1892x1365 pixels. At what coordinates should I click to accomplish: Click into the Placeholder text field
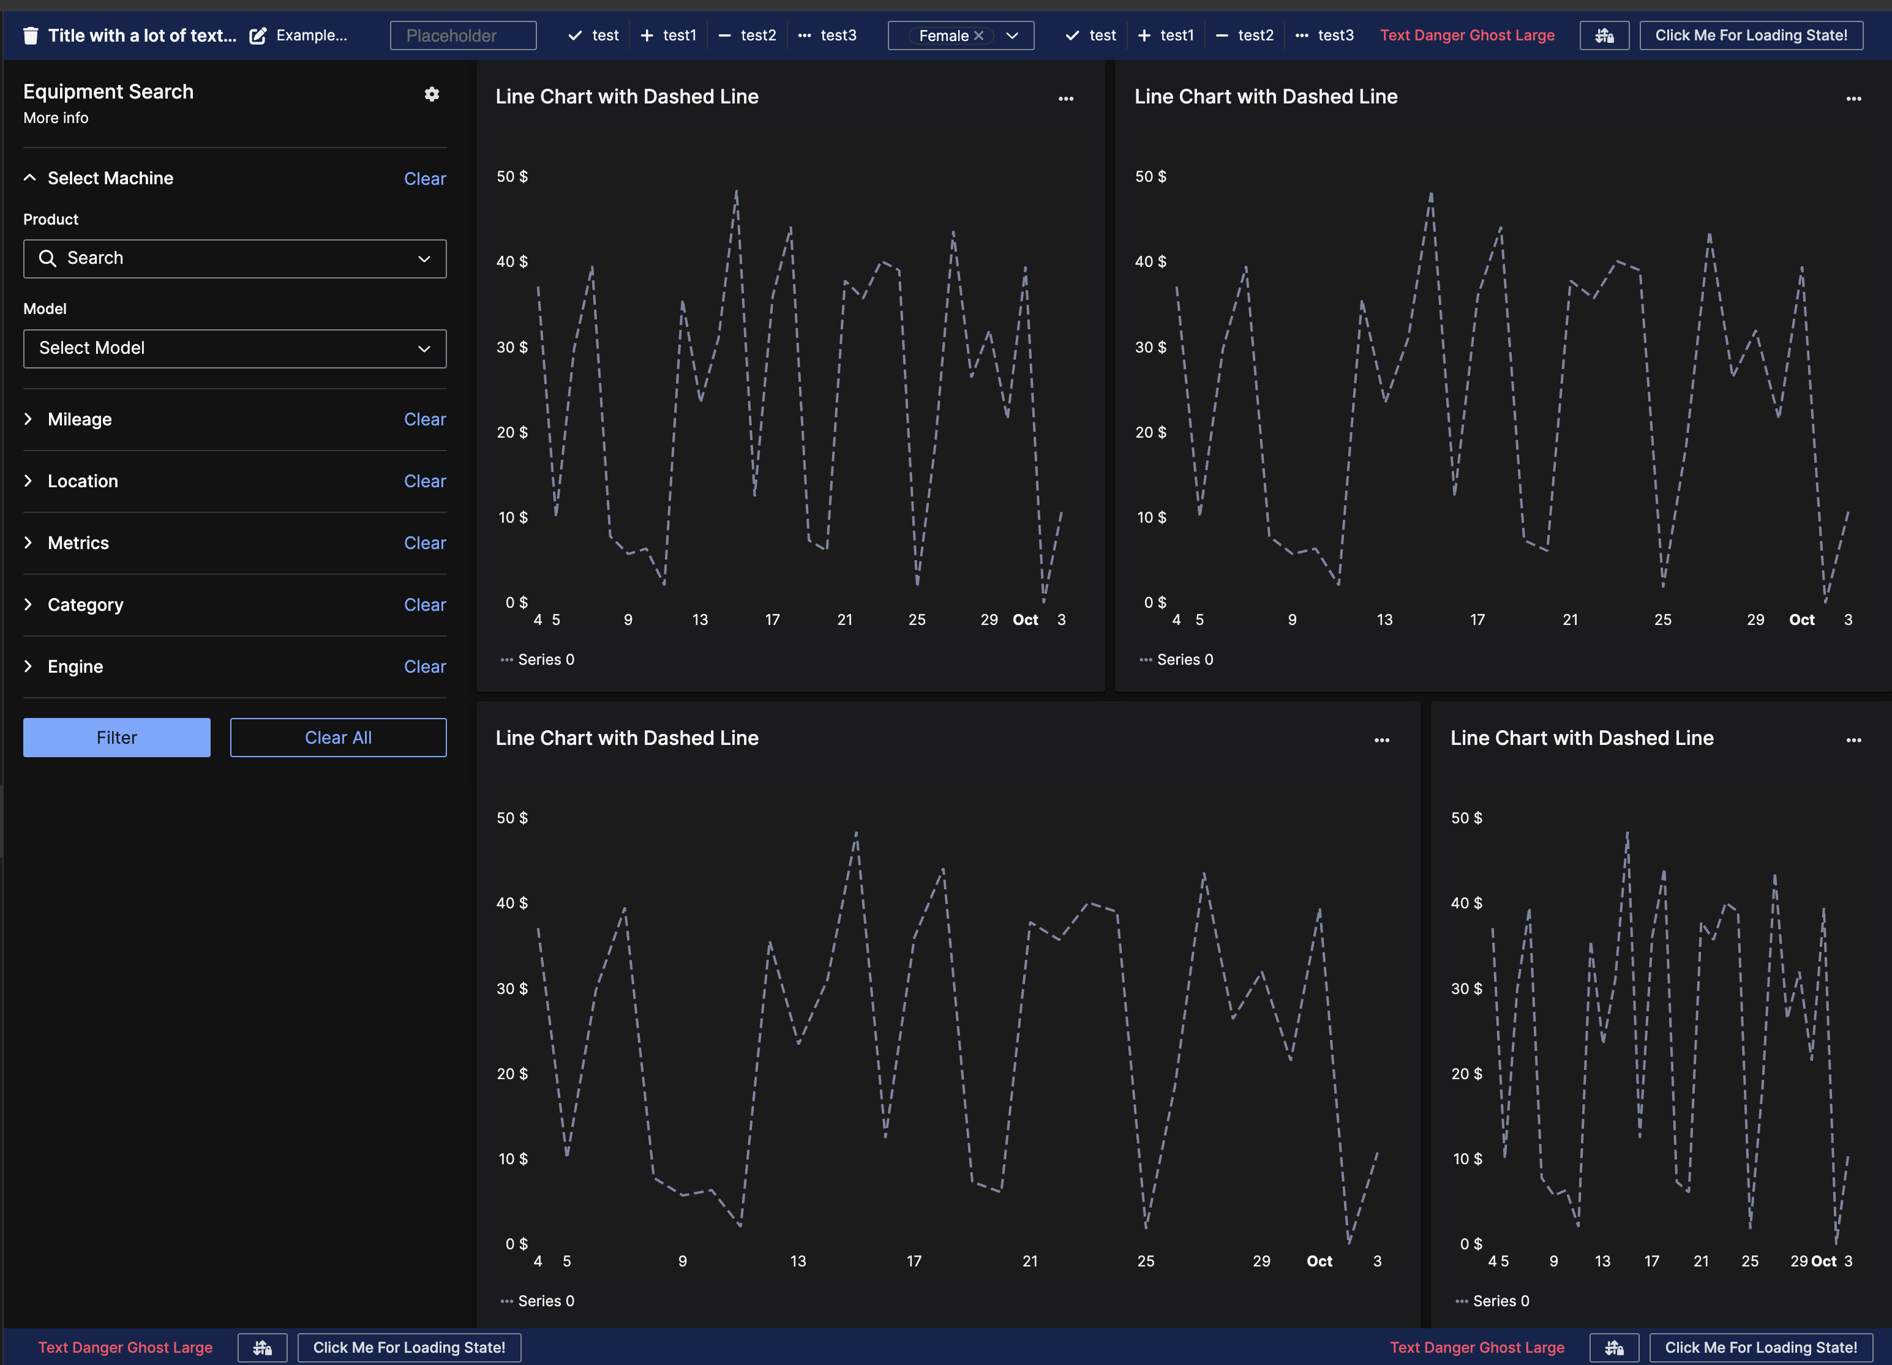463,35
